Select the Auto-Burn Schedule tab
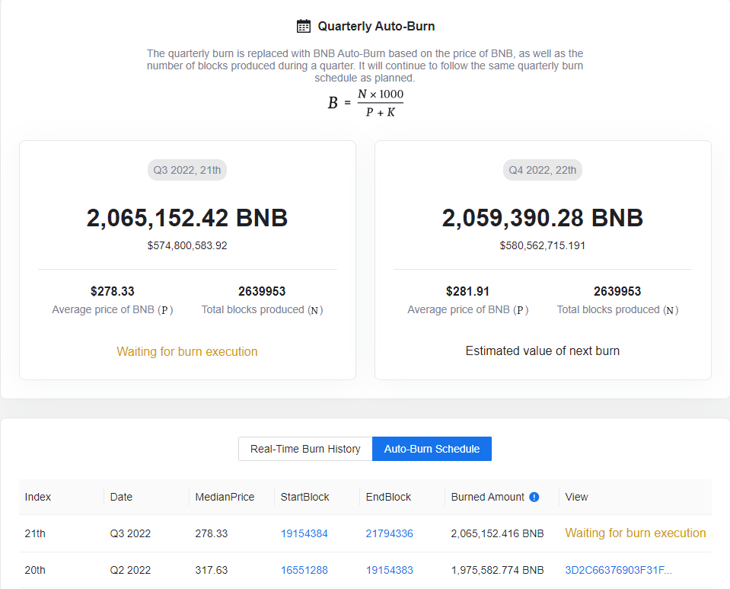This screenshot has width=730, height=589. 432,449
